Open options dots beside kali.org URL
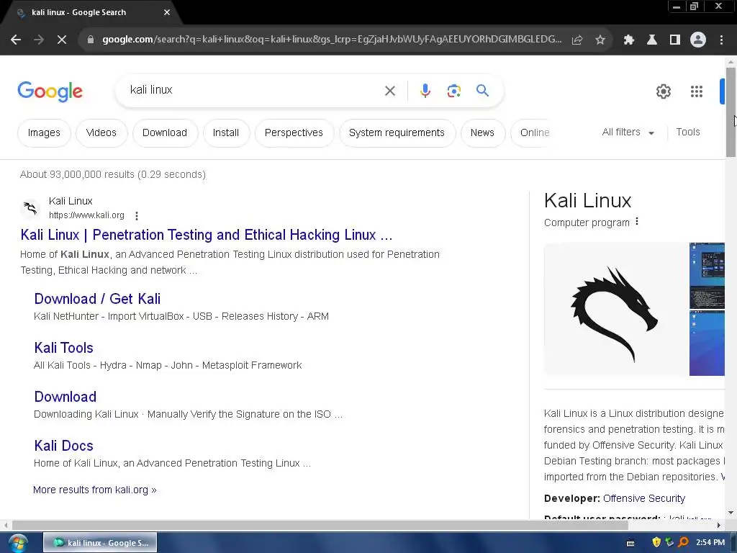The width and height of the screenshot is (737, 553). [137, 216]
